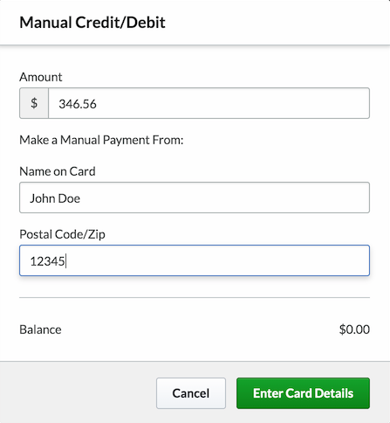Click the Manual Credit/Debit dialog title
Image resolution: width=390 pixels, height=423 pixels.
(x=92, y=23)
